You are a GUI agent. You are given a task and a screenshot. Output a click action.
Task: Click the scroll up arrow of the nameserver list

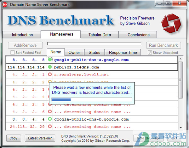[x=180, y=59]
